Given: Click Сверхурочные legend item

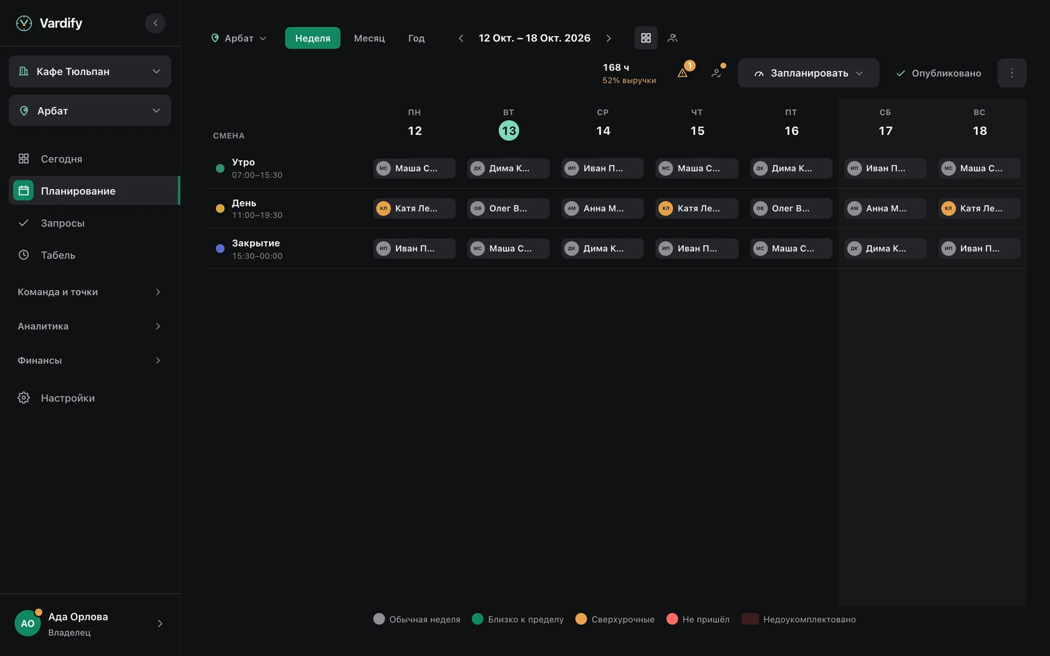Looking at the screenshot, I should (x=615, y=619).
